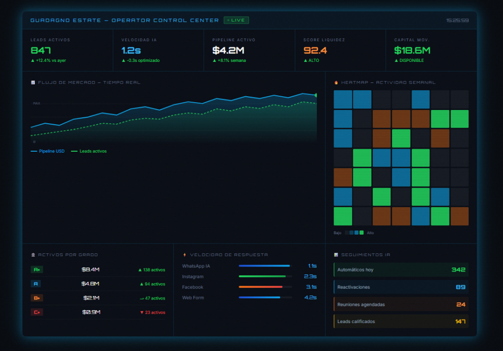Click the building icon beside Activos por Grado
Screen dimensions: 503x351
33,255
